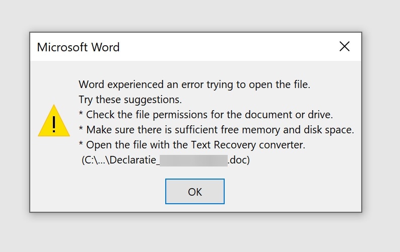
Task: Click the free memory and disk space suggestion
Action: [x=217, y=130]
